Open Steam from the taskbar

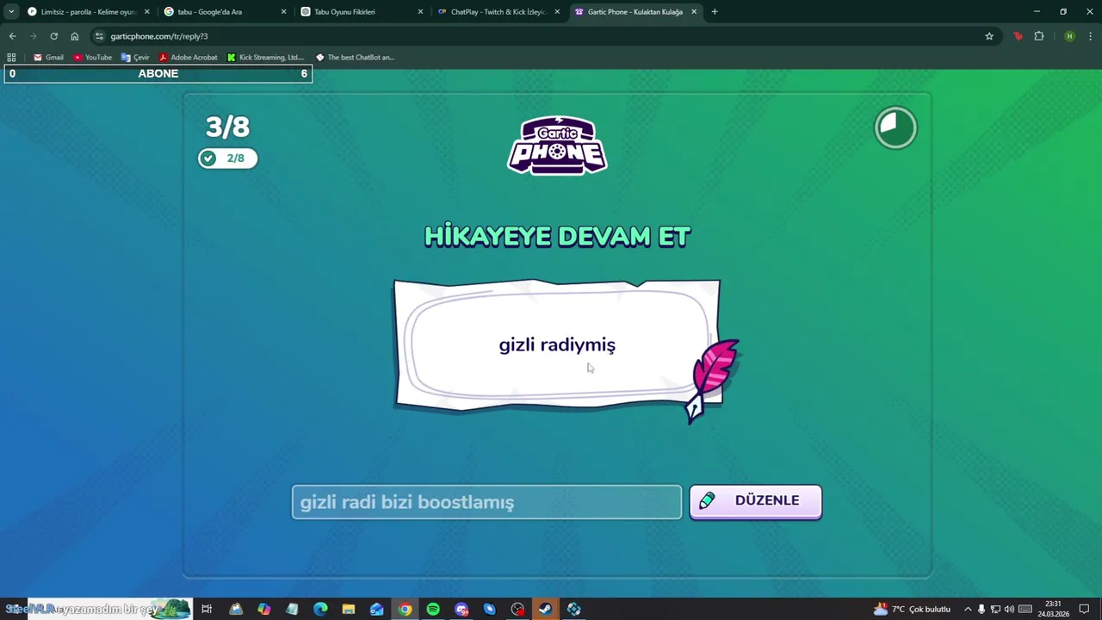[546, 610]
